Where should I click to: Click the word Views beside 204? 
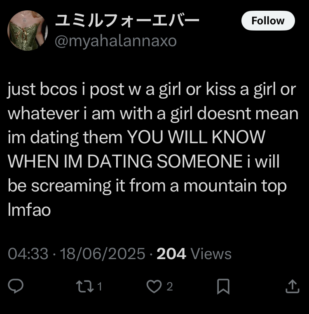pos(211,254)
